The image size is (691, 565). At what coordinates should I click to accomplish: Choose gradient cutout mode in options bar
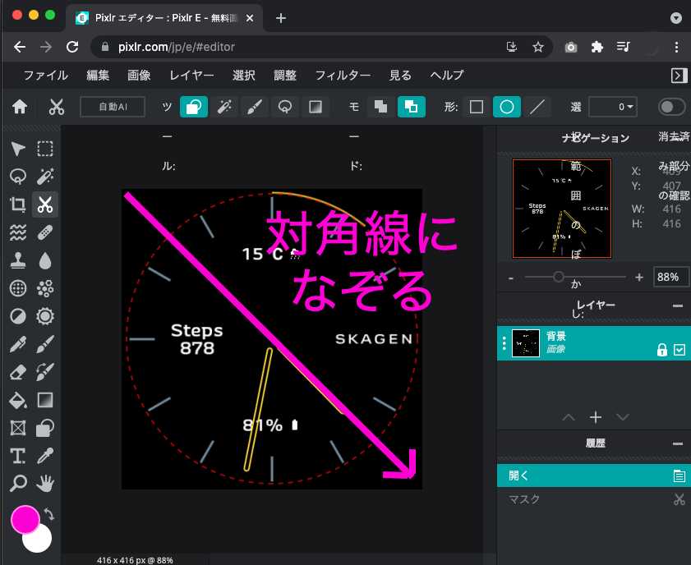pyautogui.click(x=316, y=107)
